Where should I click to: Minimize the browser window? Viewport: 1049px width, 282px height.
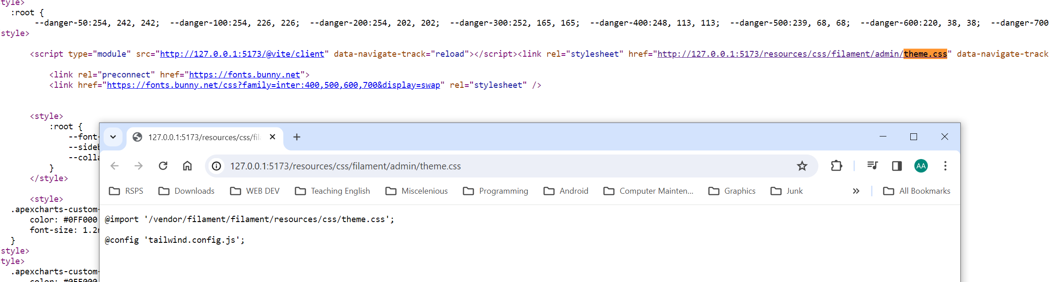(883, 136)
